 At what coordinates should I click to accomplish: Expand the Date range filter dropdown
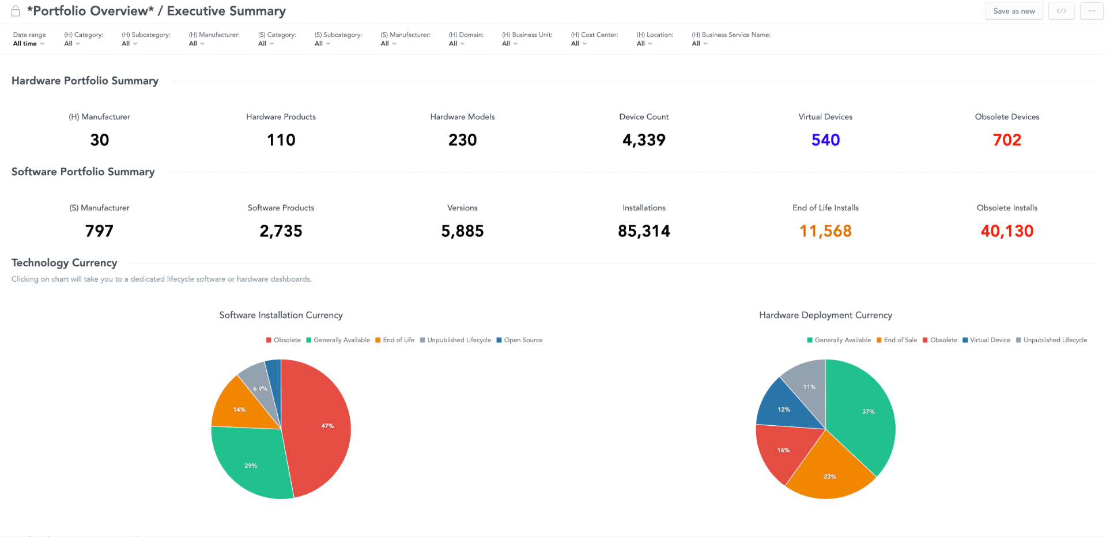pos(28,44)
